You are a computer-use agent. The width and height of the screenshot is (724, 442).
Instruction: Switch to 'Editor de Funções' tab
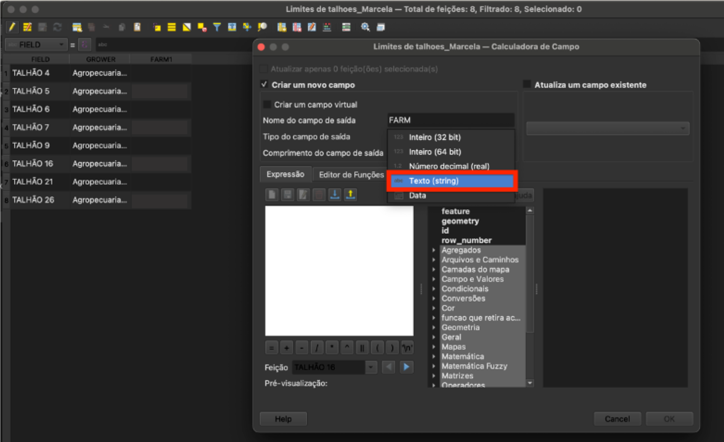[351, 175]
